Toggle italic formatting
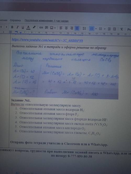131x174 pixels. pos(17,27)
